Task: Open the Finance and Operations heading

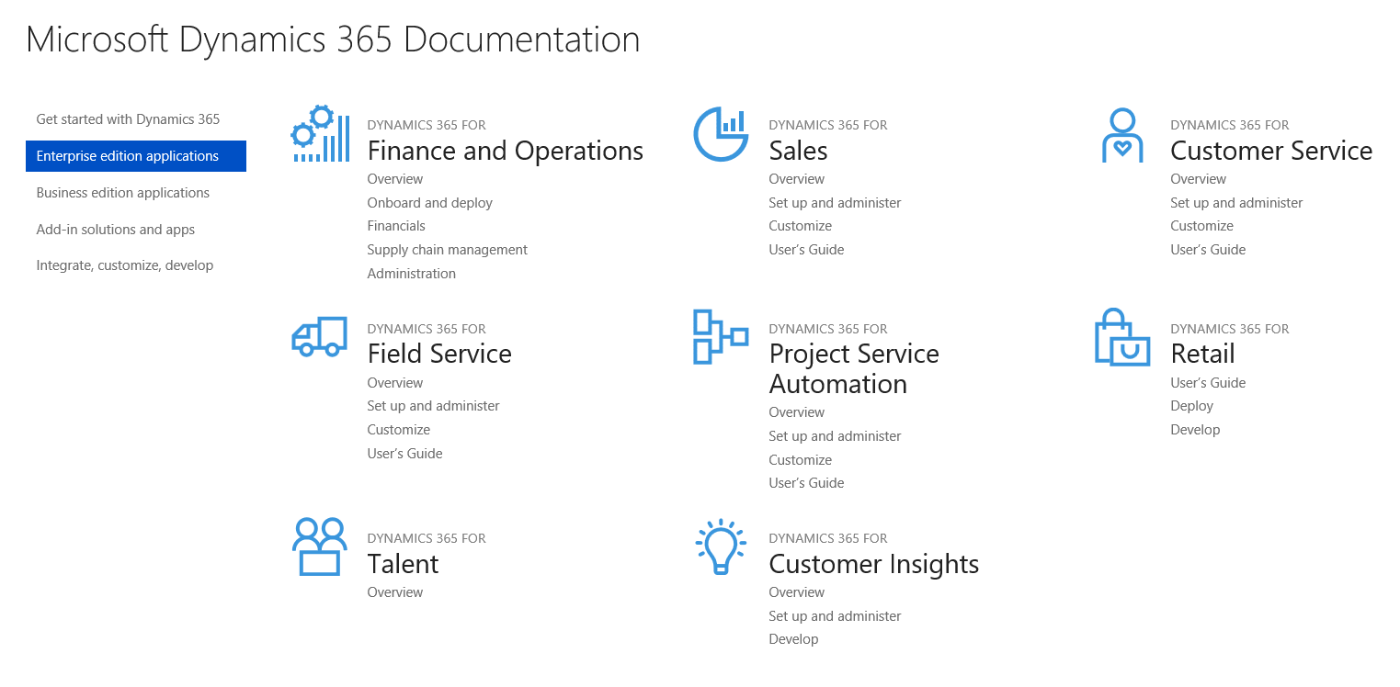Action: pos(505,151)
